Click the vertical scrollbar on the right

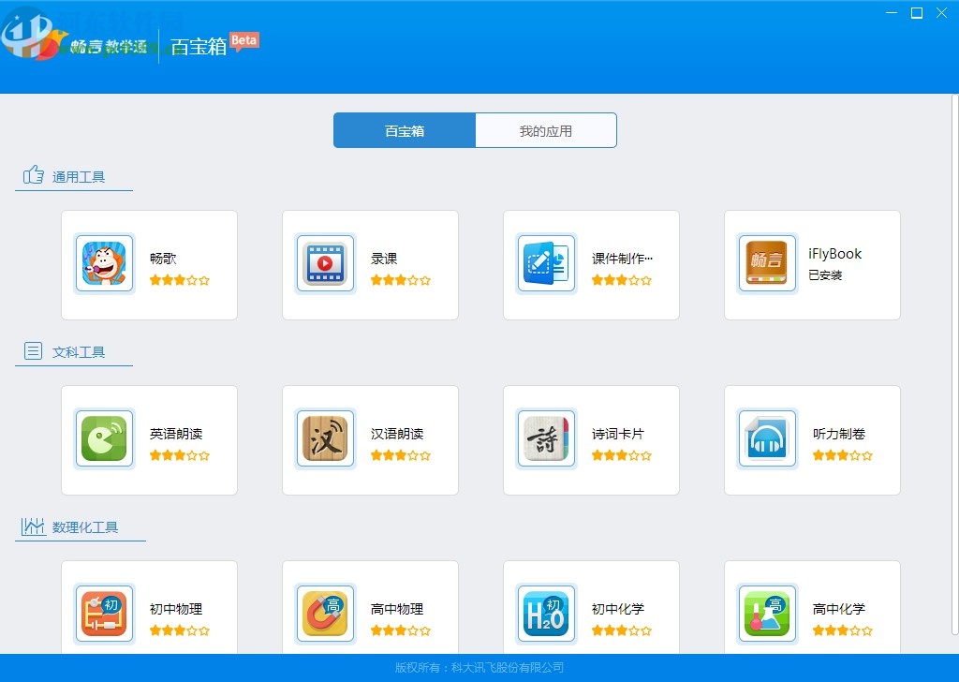coord(954,363)
